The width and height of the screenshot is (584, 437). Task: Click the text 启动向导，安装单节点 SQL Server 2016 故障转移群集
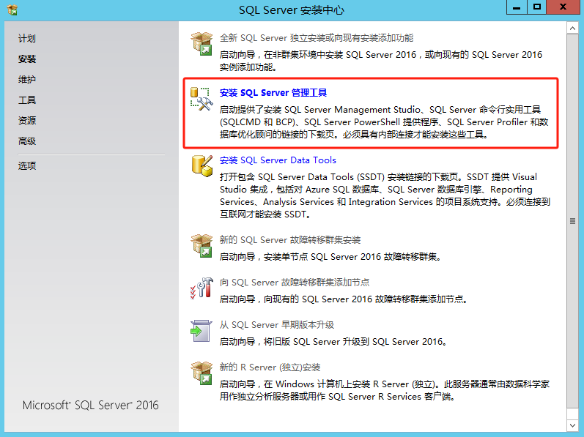(x=330, y=257)
